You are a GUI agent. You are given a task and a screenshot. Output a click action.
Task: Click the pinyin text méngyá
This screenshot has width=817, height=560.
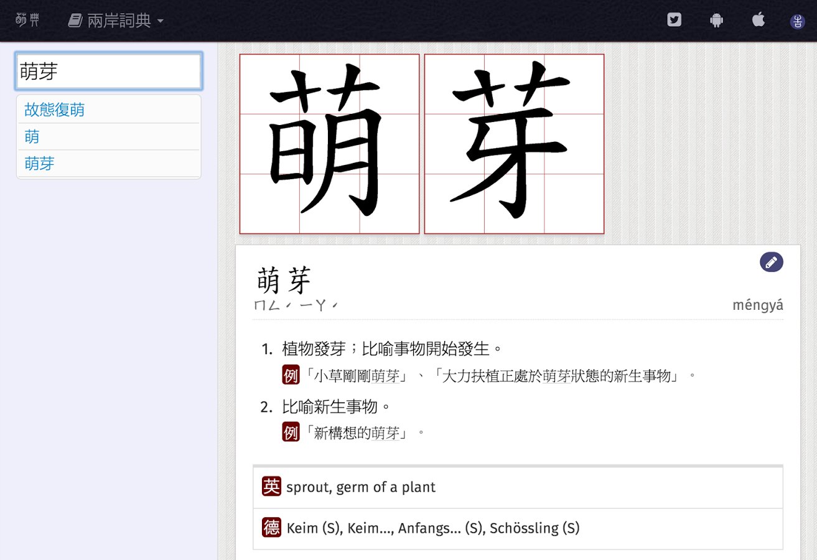tap(758, 306)
